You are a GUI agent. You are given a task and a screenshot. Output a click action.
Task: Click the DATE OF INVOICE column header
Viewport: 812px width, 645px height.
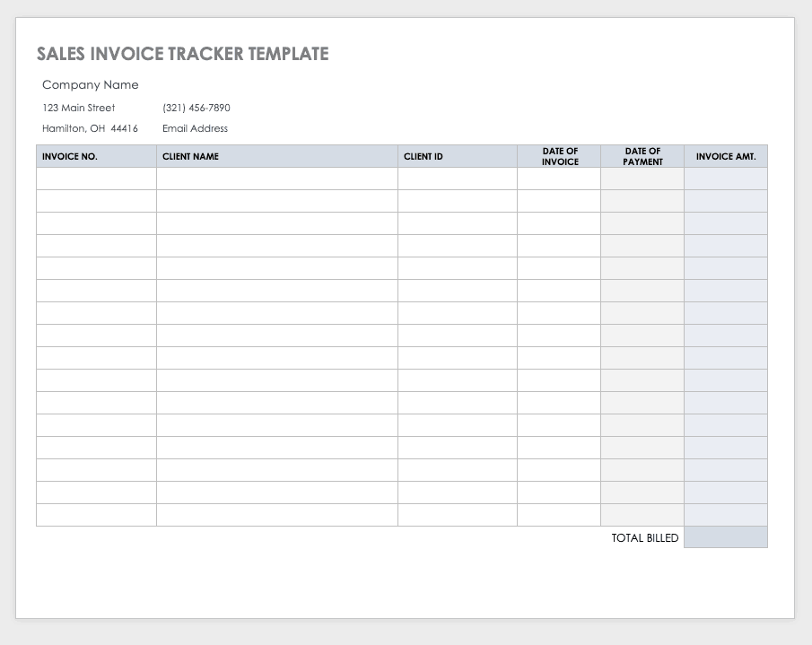pos(559,156)
